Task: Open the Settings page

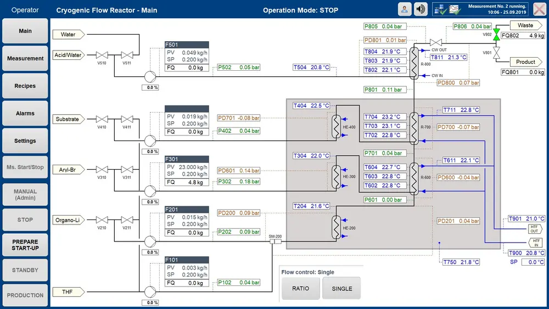Action: (25, 141)
